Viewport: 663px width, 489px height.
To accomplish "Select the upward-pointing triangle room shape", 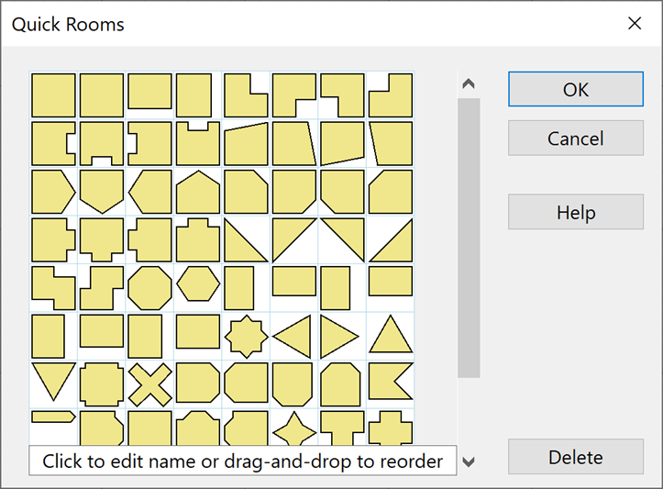I will pos(390,335).
